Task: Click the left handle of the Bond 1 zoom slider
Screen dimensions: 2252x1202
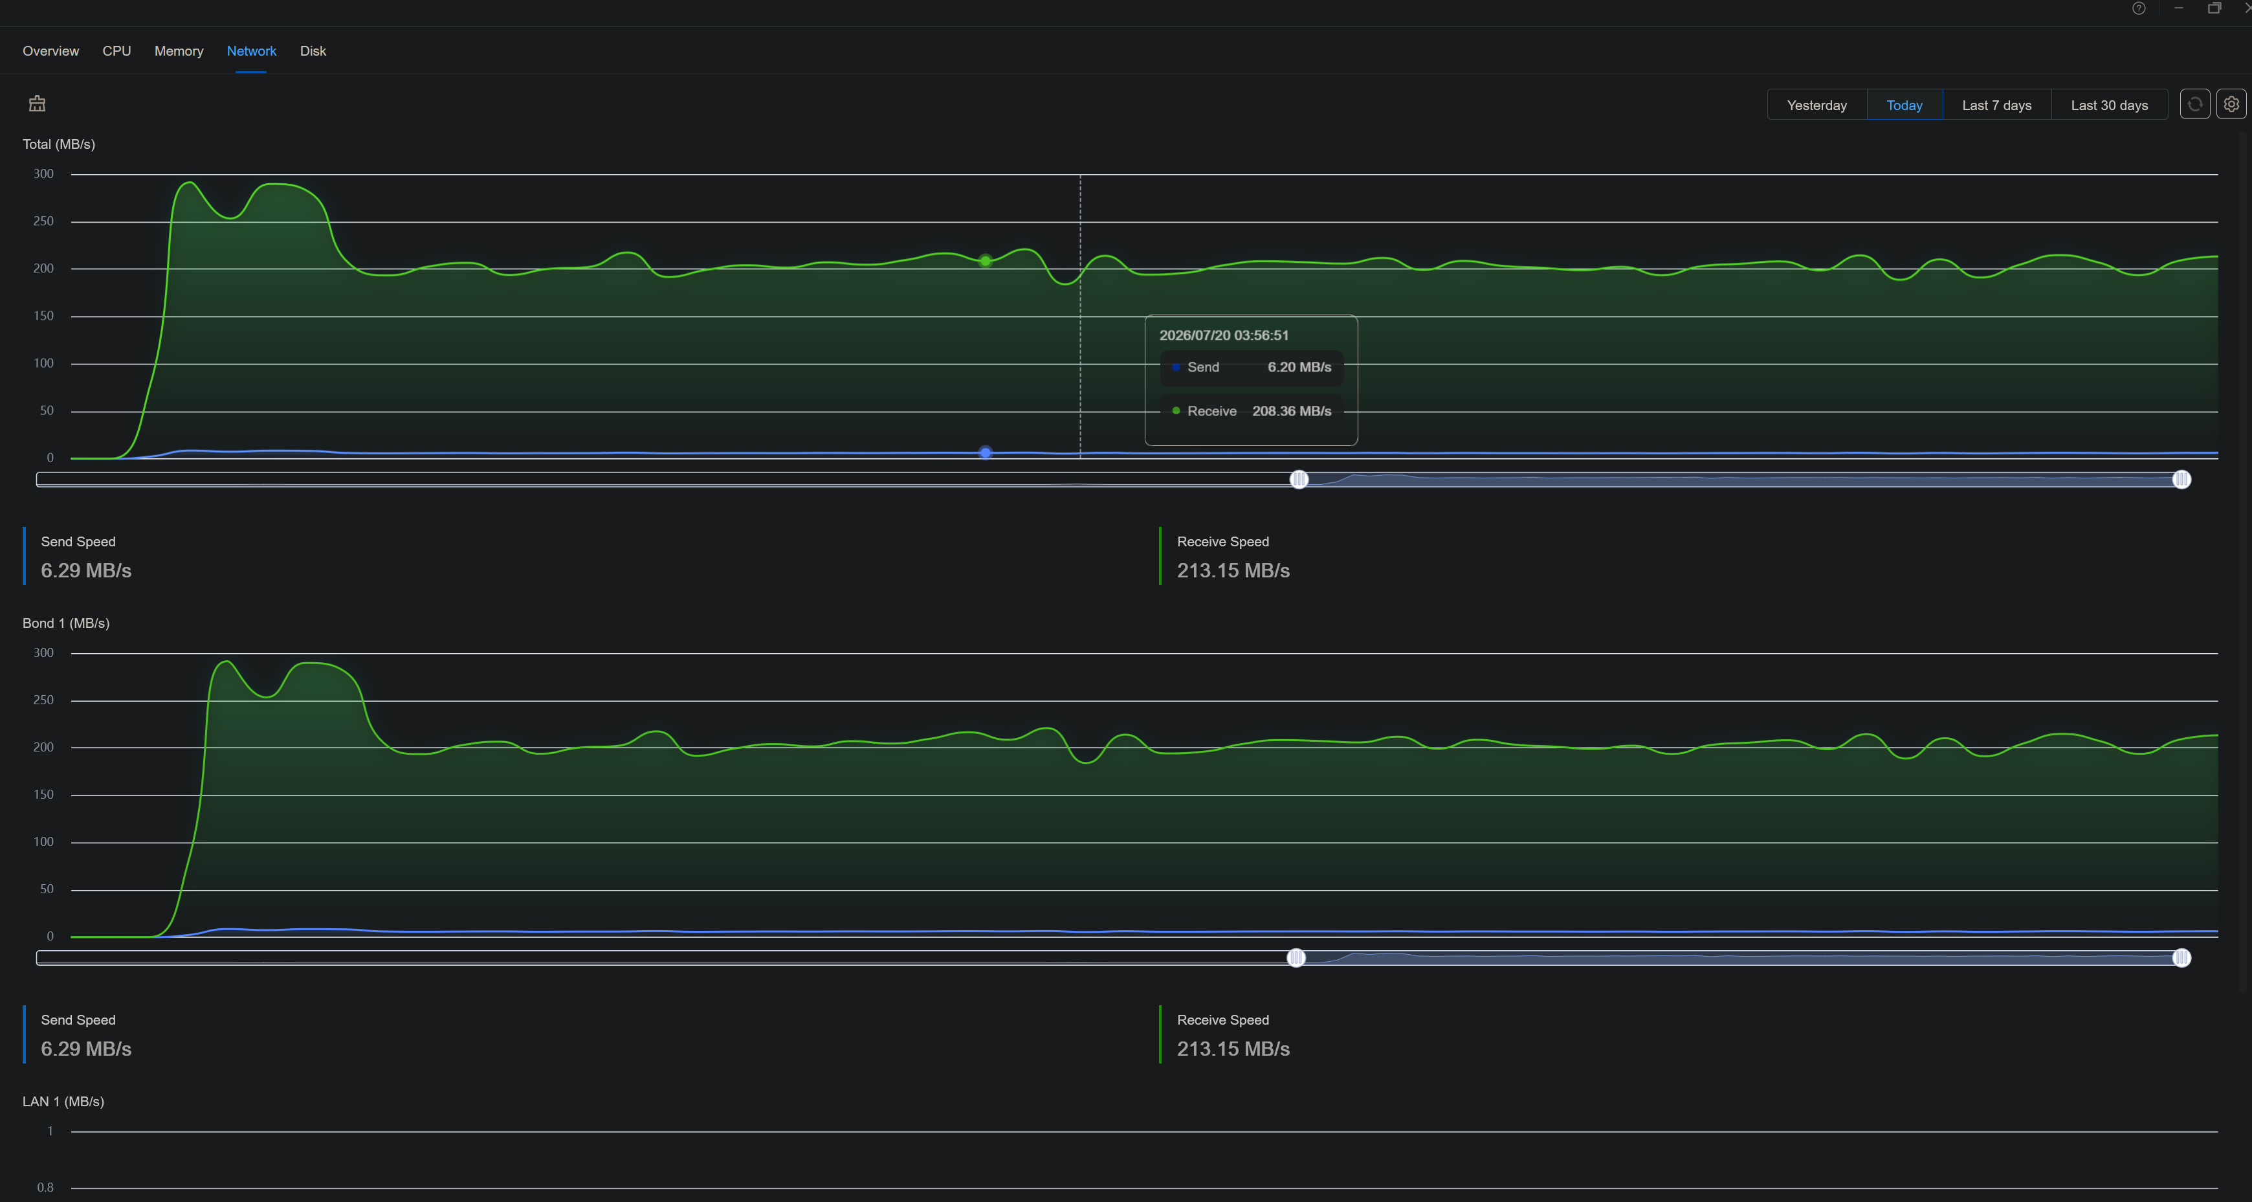Action: [x=1296, y=958]
